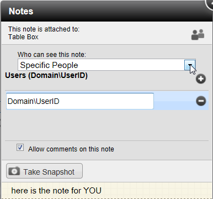
Task: Select the highlighted blue user row
Action: pyautogui.click(x=107, y=101)
